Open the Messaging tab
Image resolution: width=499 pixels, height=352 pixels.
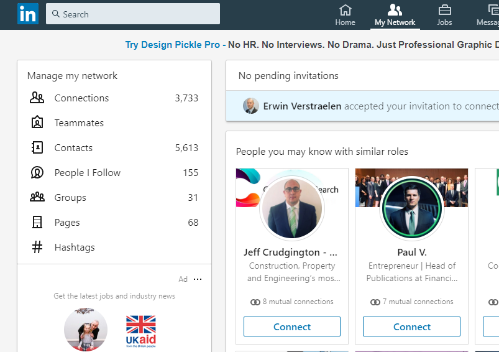[490, 14]
